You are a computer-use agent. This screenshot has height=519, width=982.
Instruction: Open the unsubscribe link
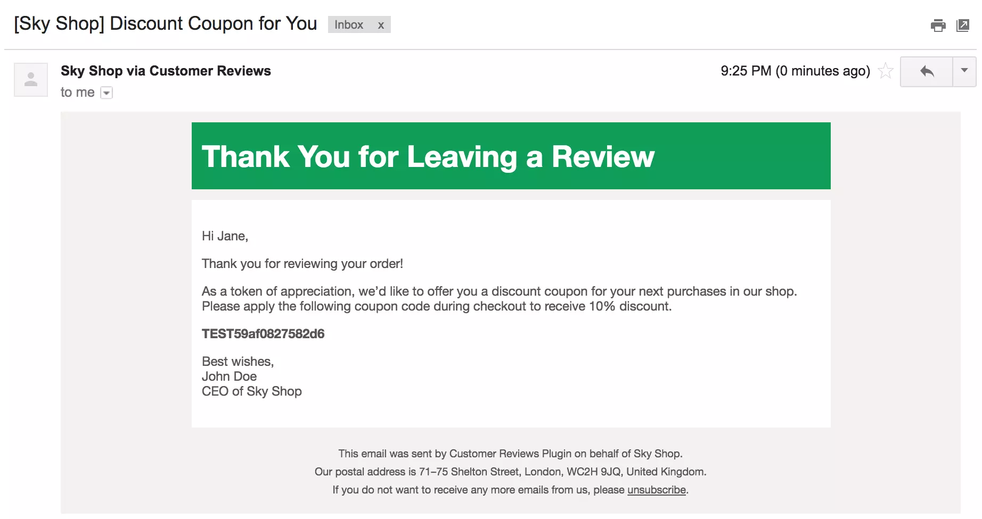point(656,490)
